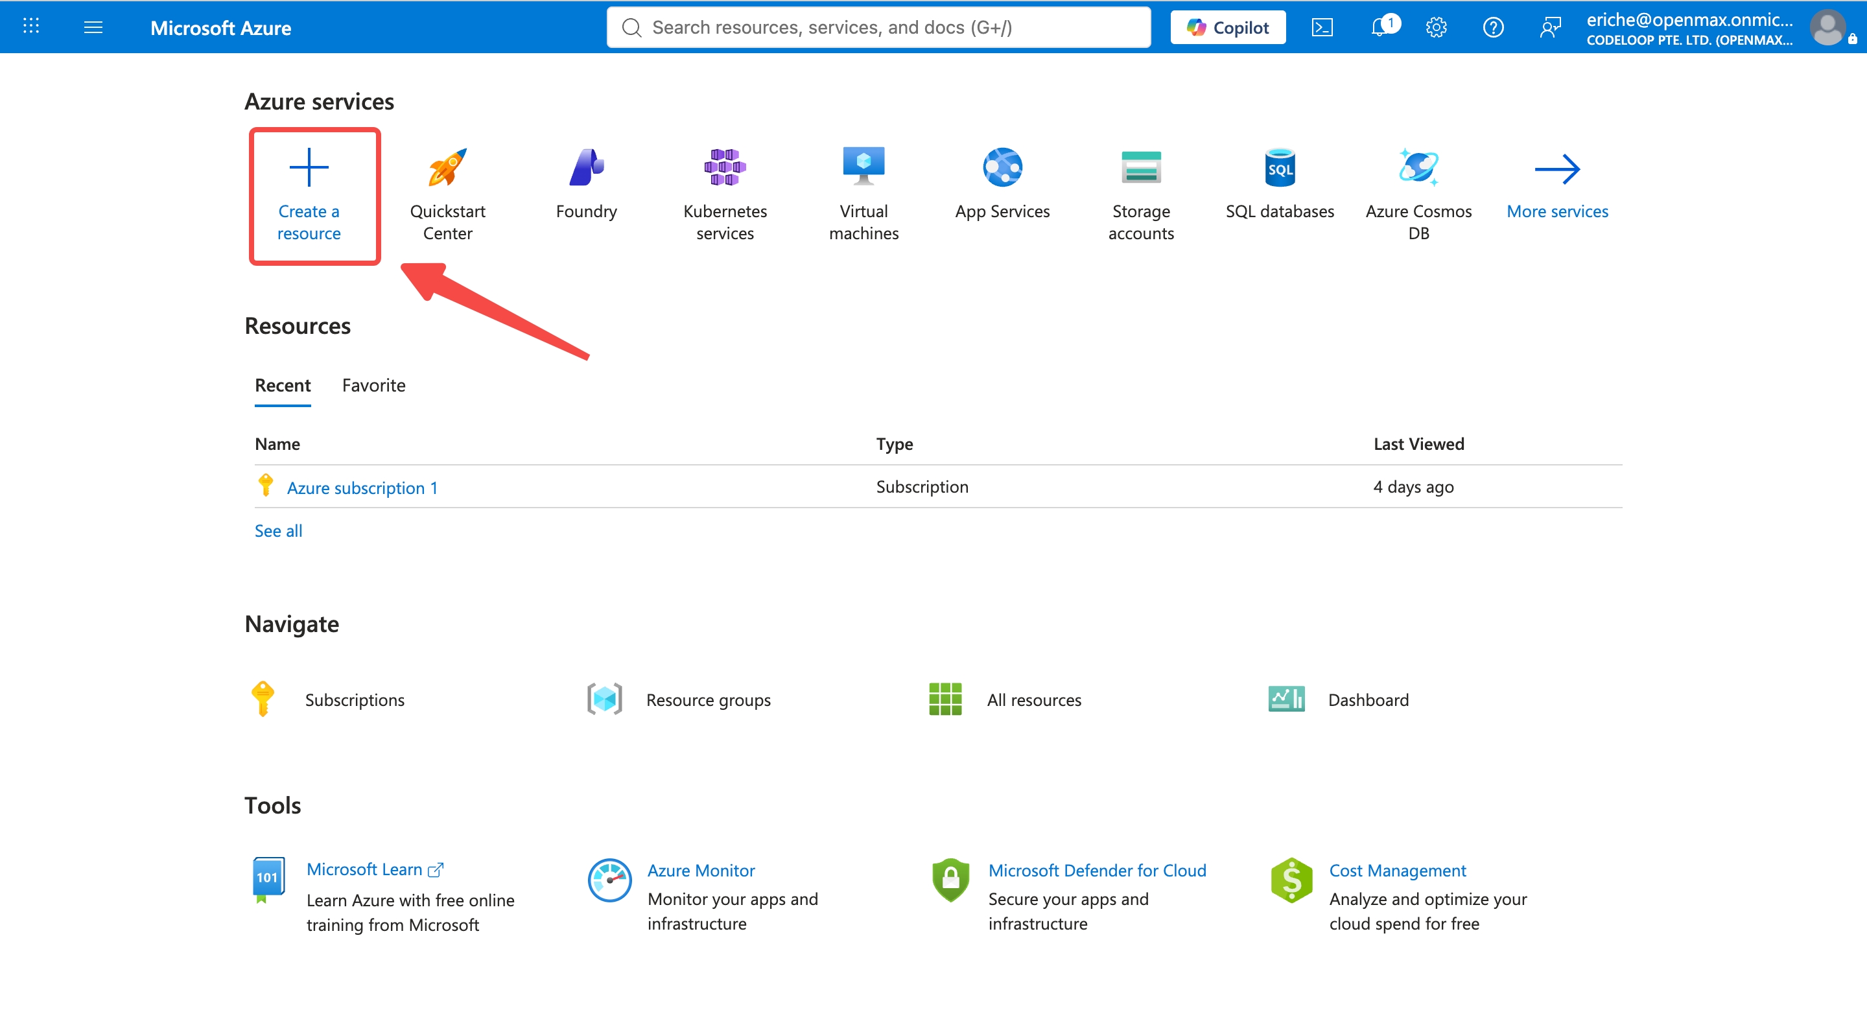Open Foundry service icon
This screenshot has width=1867, height=1010.
[586, 167]
